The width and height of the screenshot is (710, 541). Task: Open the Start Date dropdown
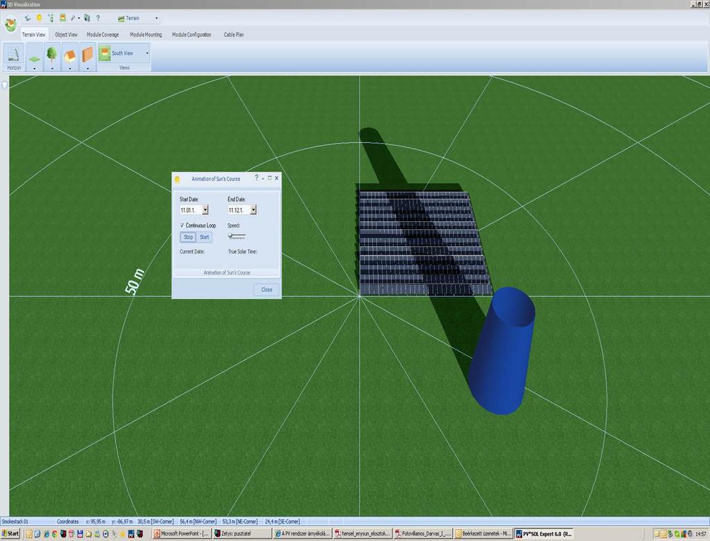pyautogui.click(x=205, y=209)
